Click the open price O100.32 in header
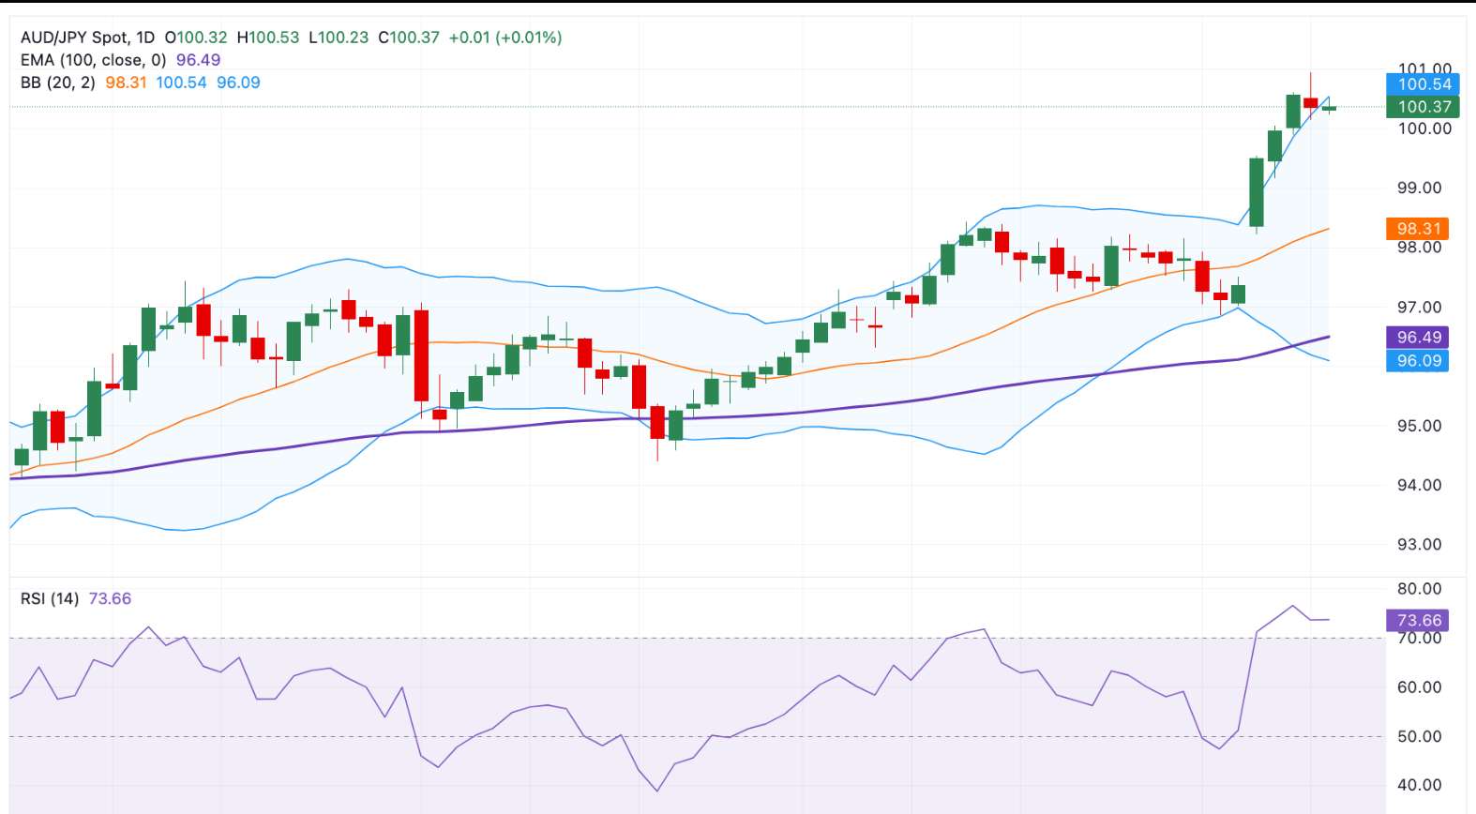 pyautogui.click(x=196, y=38)
